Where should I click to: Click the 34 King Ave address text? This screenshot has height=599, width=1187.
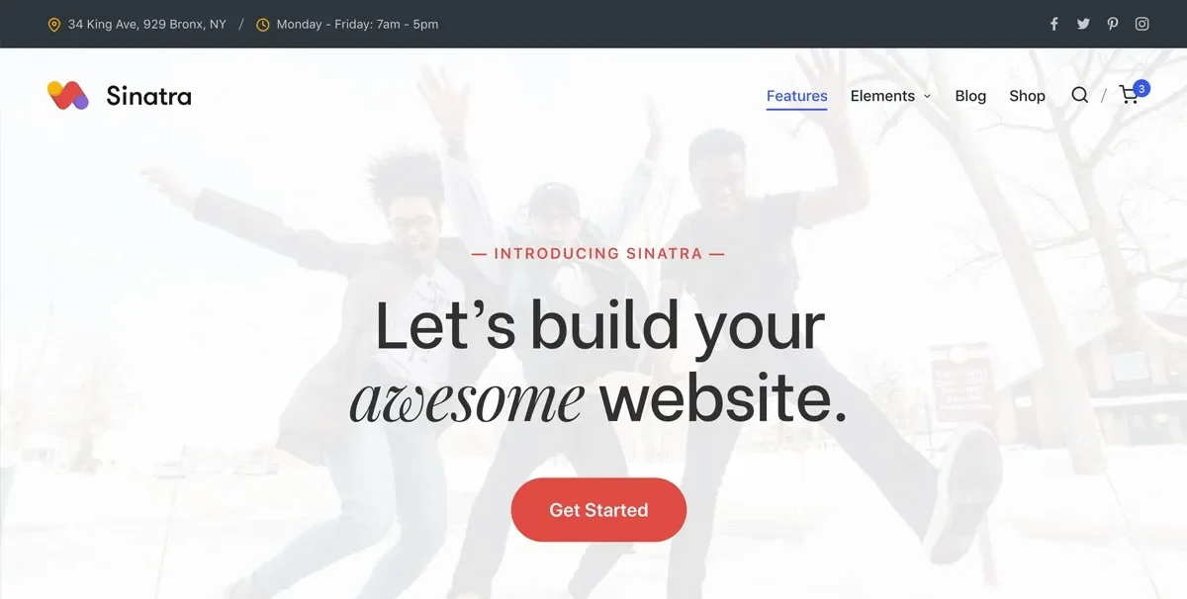tap(147, 24)
